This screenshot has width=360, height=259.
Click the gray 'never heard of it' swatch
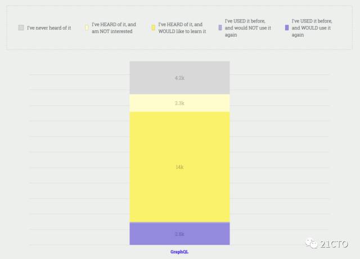(21, 28)
